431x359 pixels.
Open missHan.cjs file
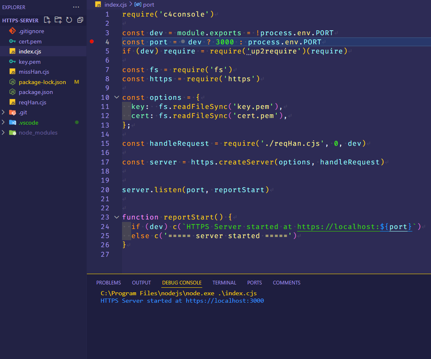(x=43, y=72)
